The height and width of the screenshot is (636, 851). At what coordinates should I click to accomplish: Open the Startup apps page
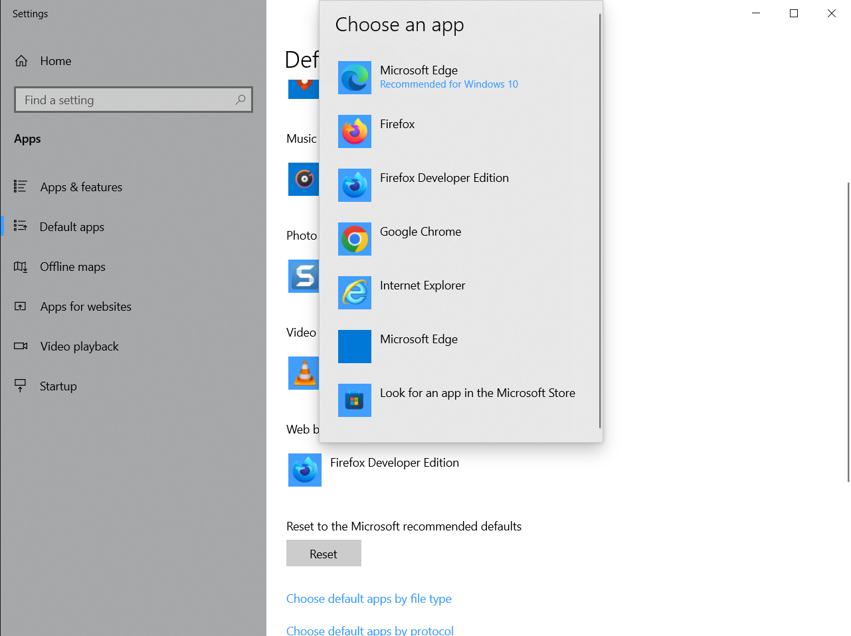pyautogui.click(x=58, y=386)
